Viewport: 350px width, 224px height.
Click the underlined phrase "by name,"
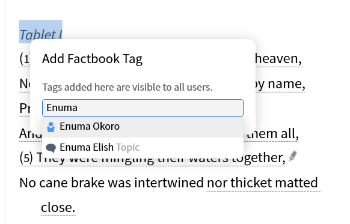pyautogui.click(x=280, y=84)
